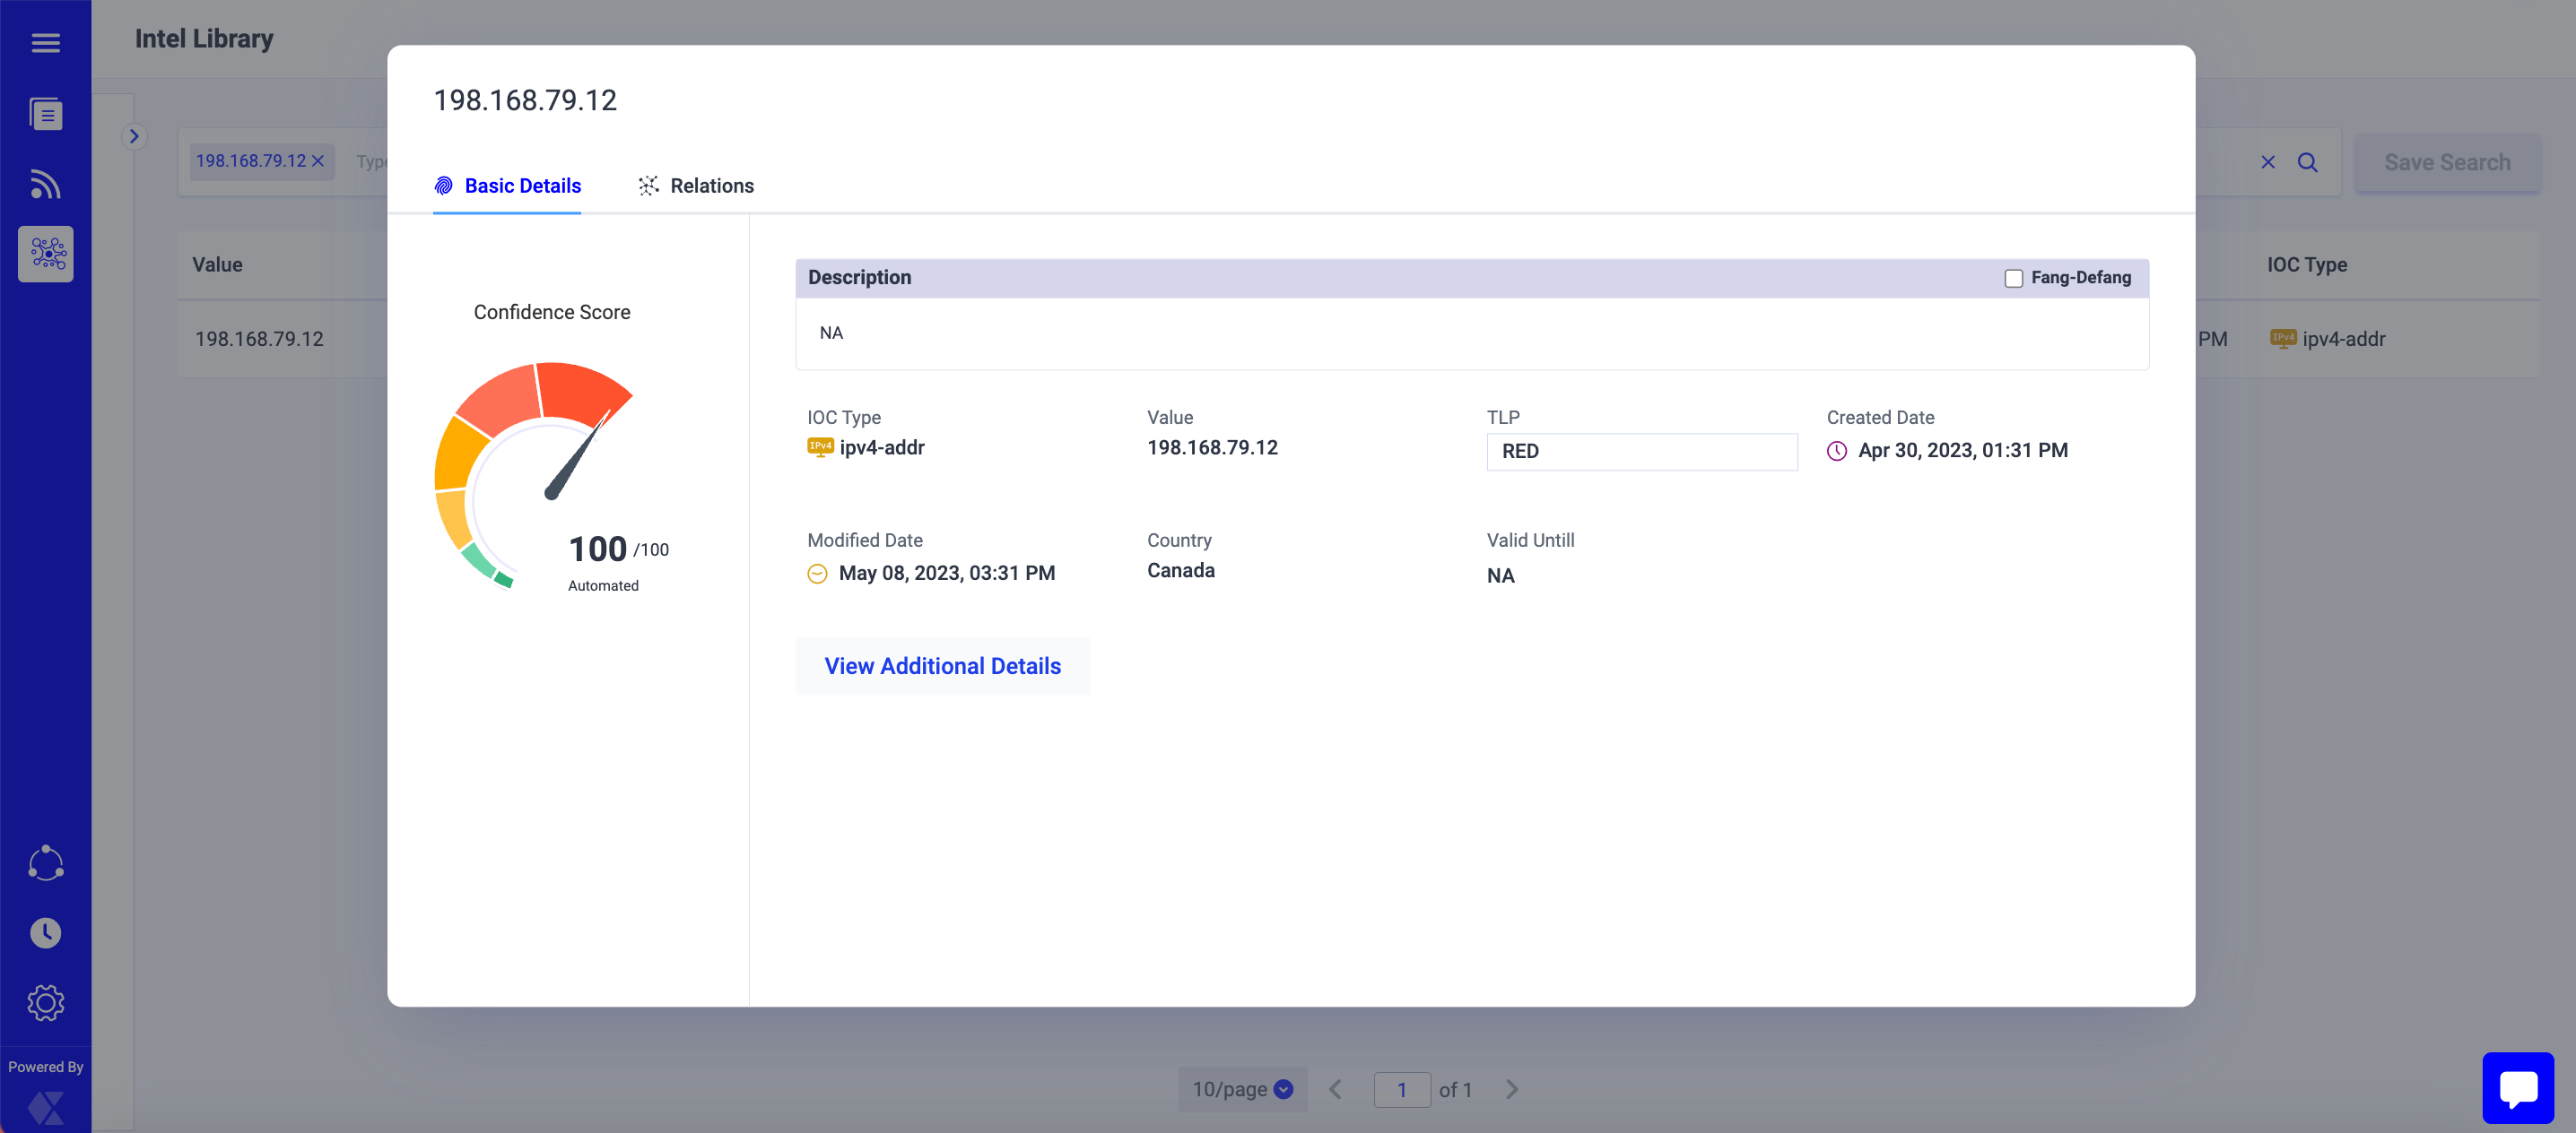Screen dimensions: 2576x1133
Task: Open the documents sidebar icon
Action: tap(45, 114)
